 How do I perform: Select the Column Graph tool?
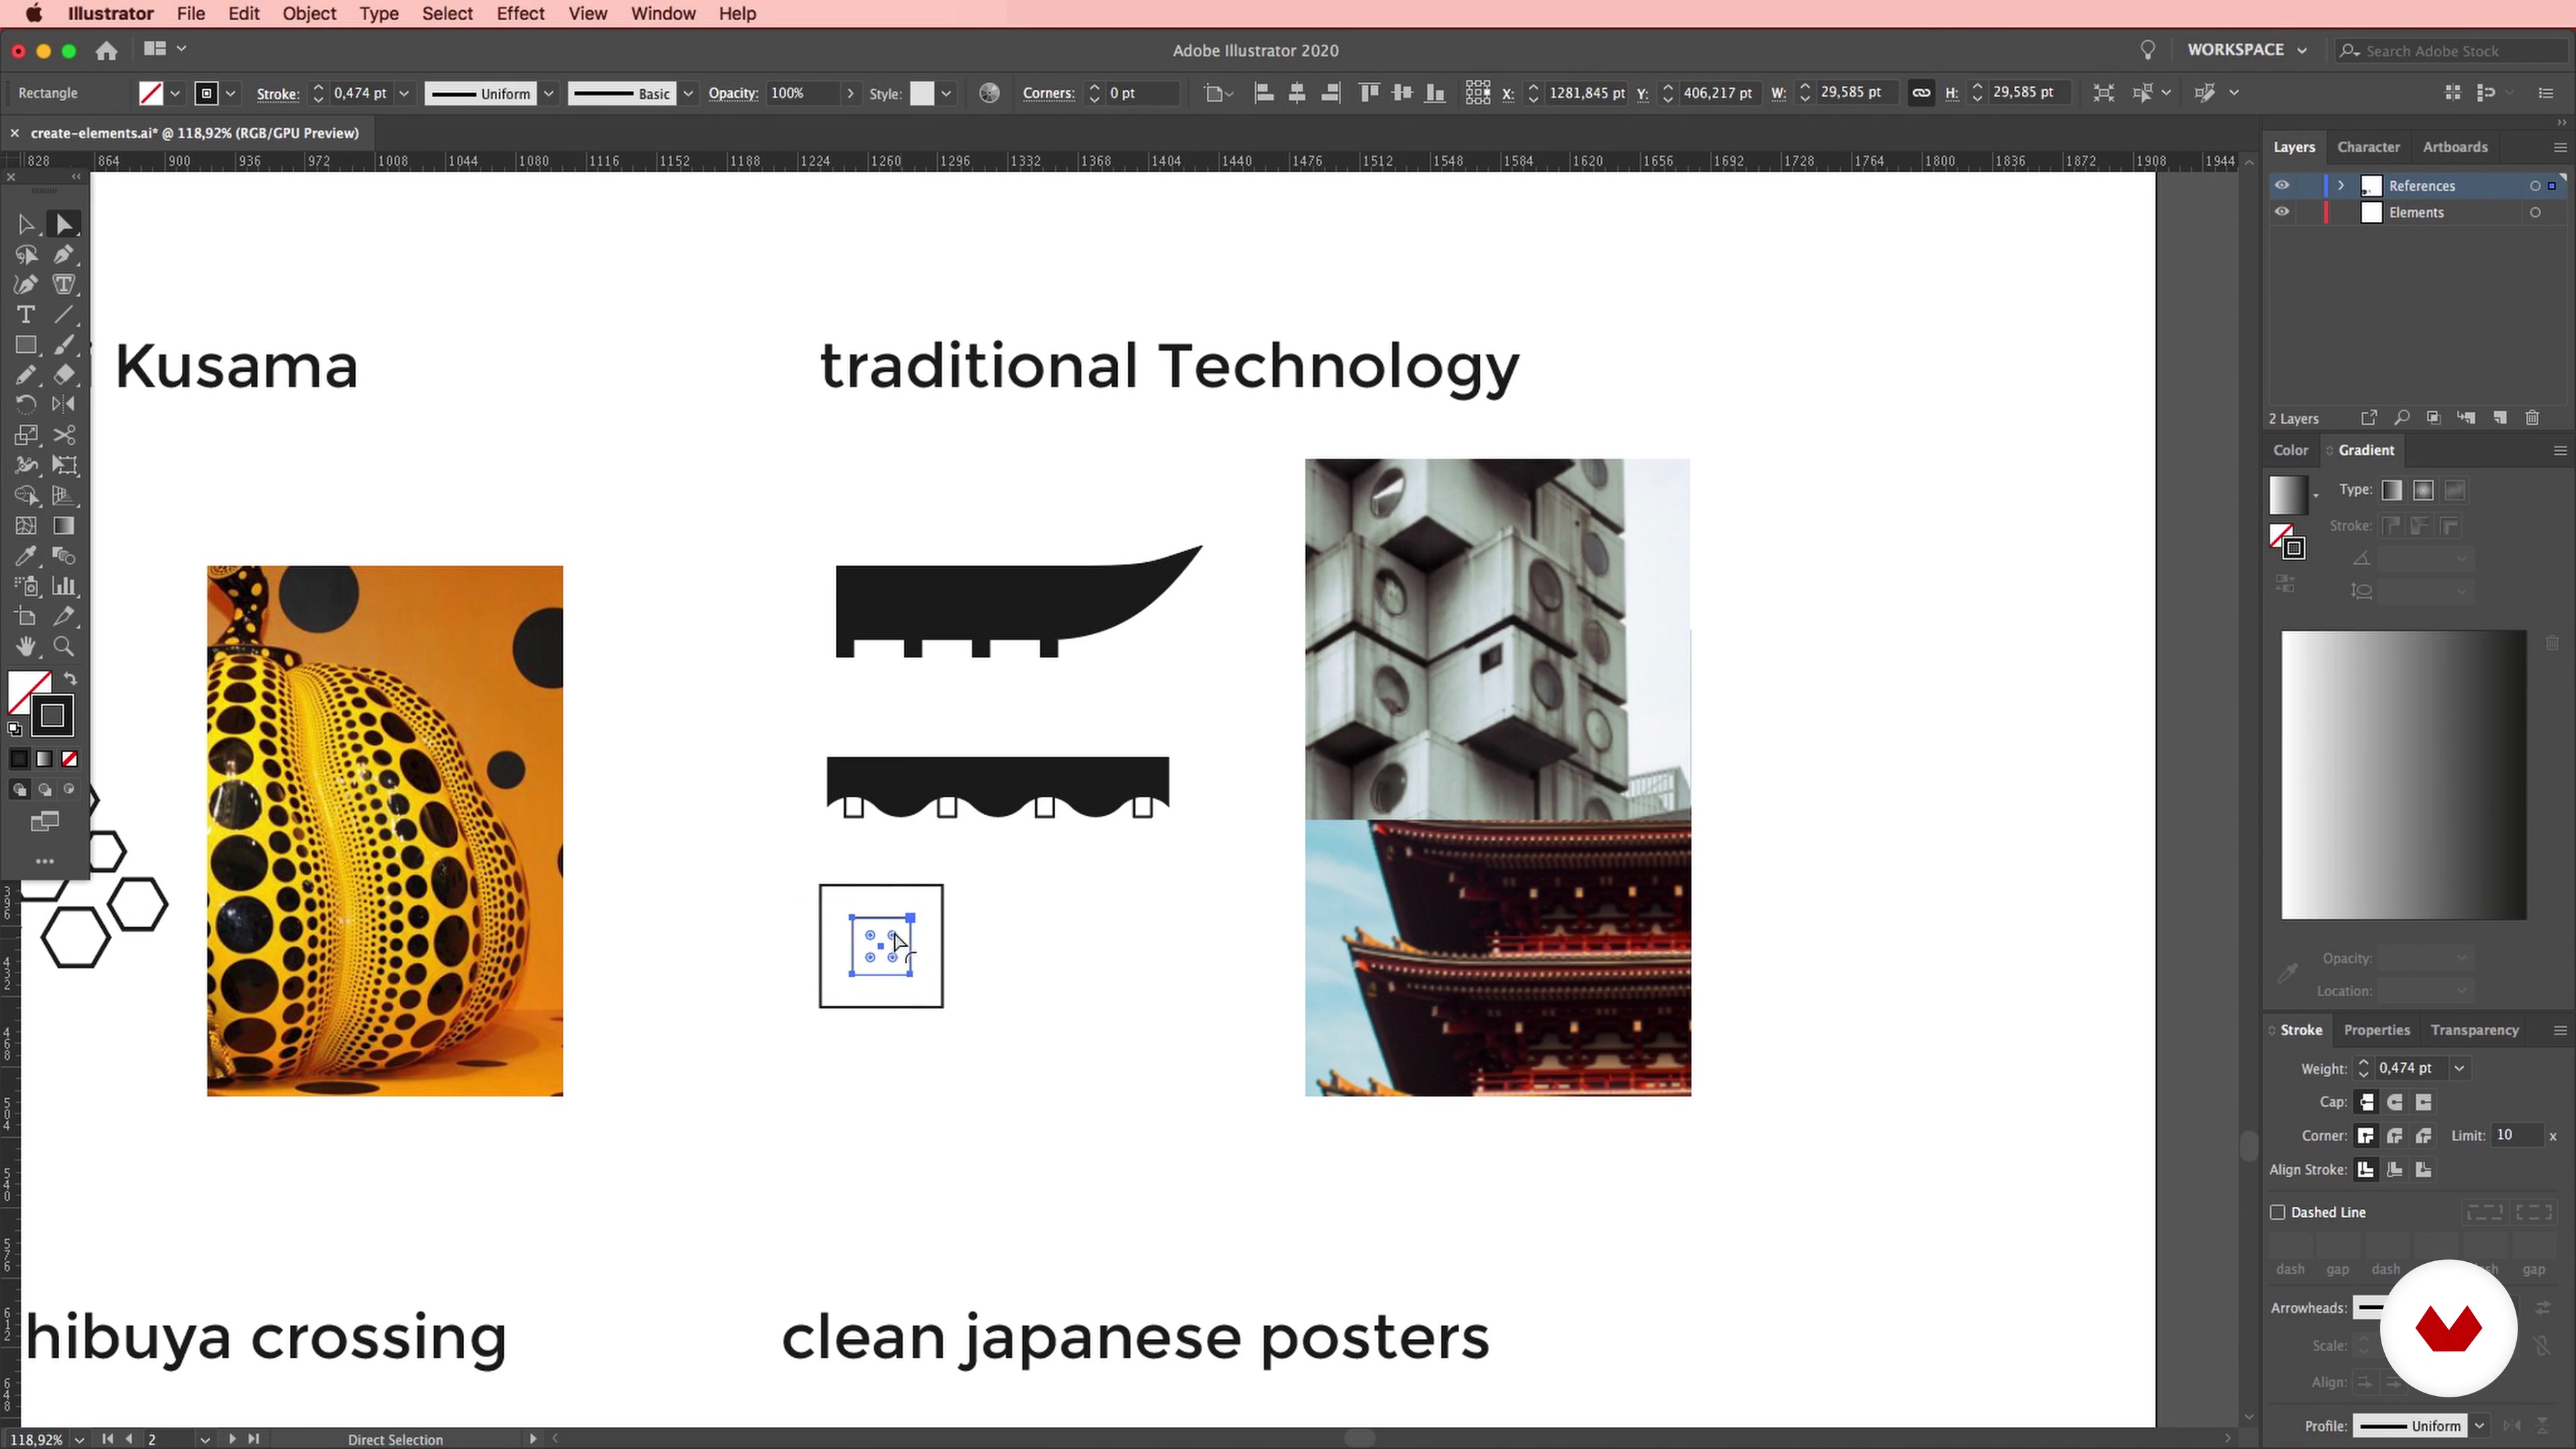[x=64, y=586]
